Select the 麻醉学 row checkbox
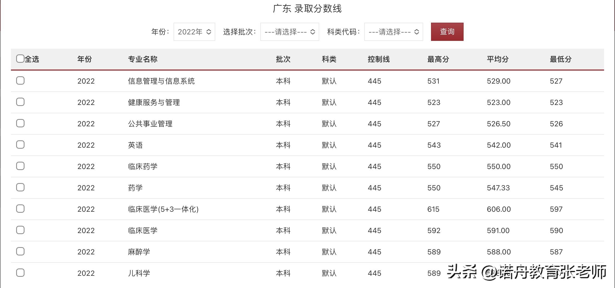 click(20, 252)
